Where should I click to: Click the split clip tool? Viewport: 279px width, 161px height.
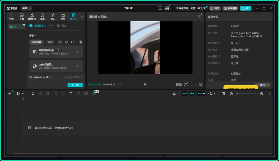[48, 93]
